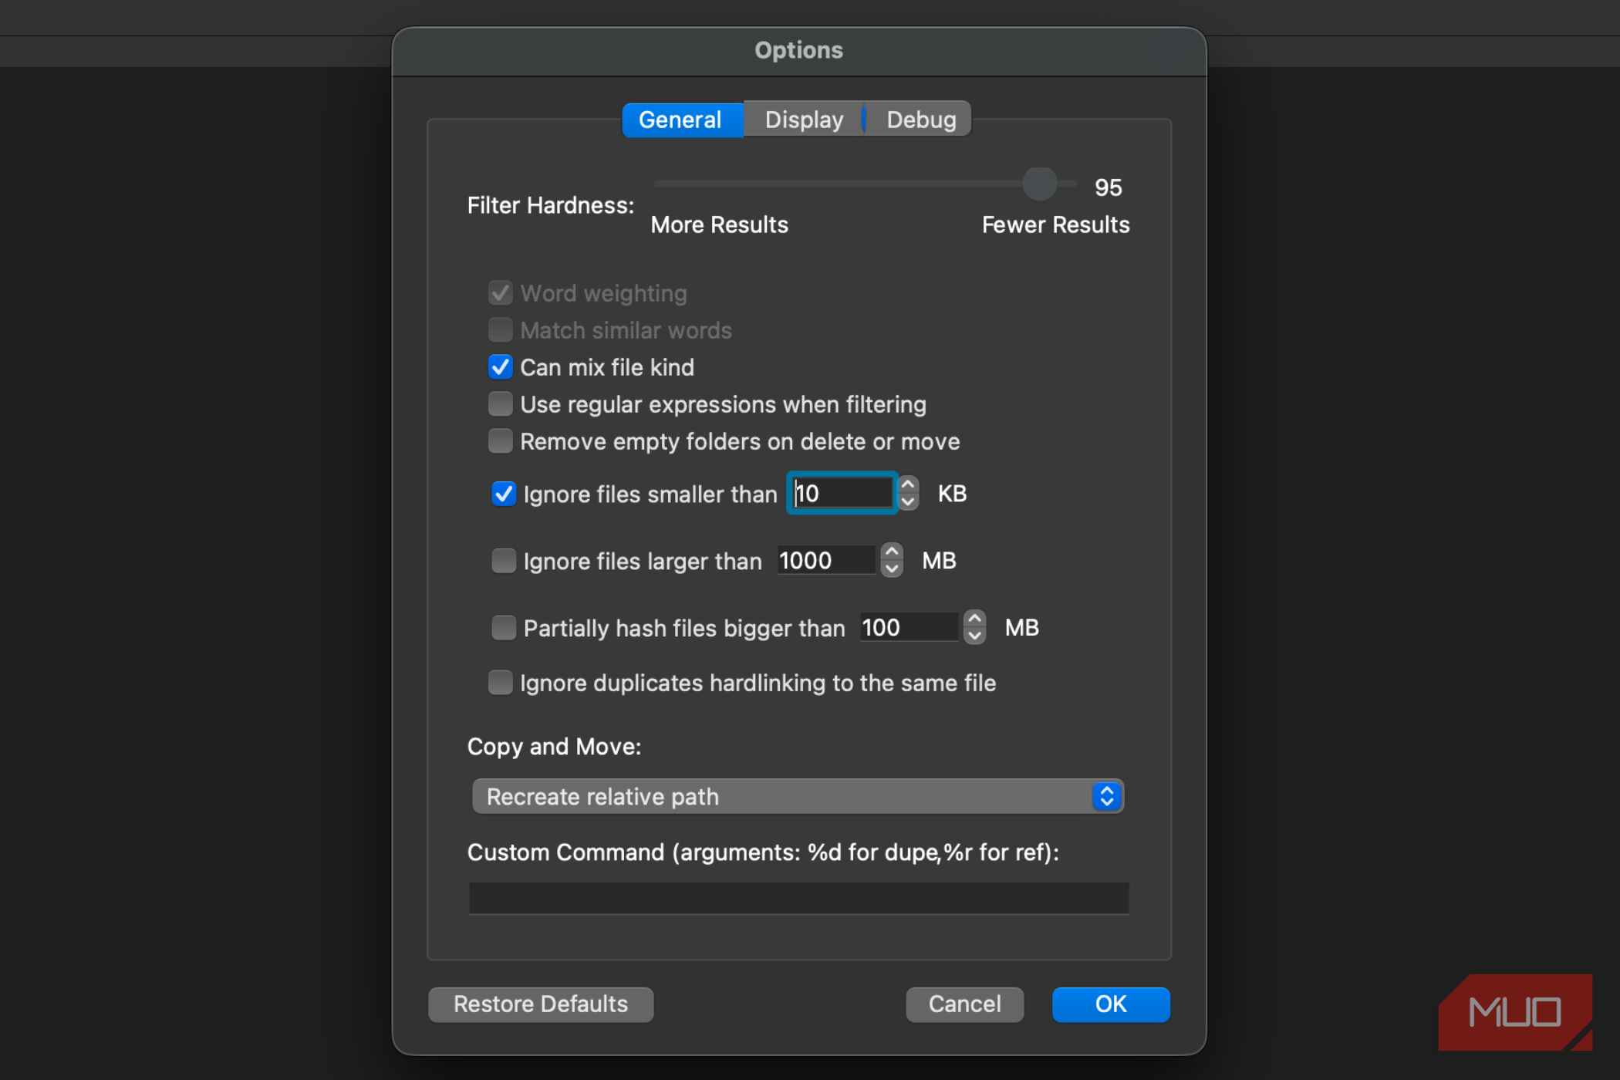Screen dimensions: 1620x1080
Task: Enable Remove empty folders on delete or move
Action: click(501, 441)
